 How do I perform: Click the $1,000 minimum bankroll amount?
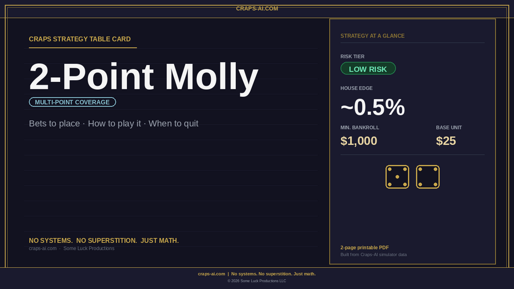pos(359,141)
